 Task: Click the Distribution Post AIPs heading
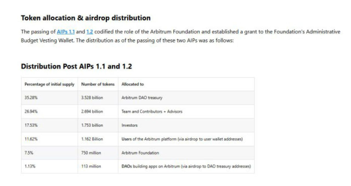point(76,66)
